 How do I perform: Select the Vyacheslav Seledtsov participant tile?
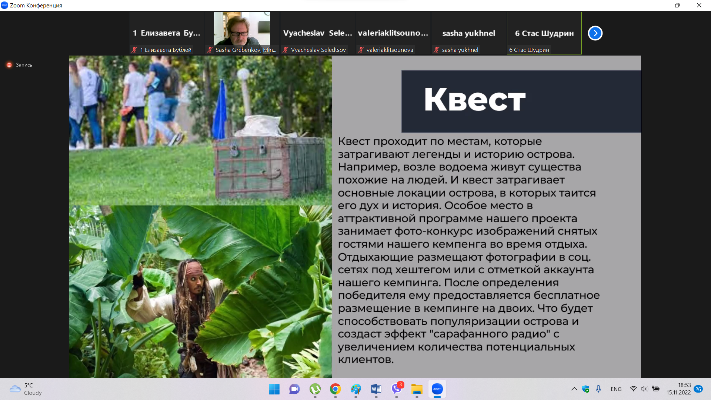click(317, 33)
